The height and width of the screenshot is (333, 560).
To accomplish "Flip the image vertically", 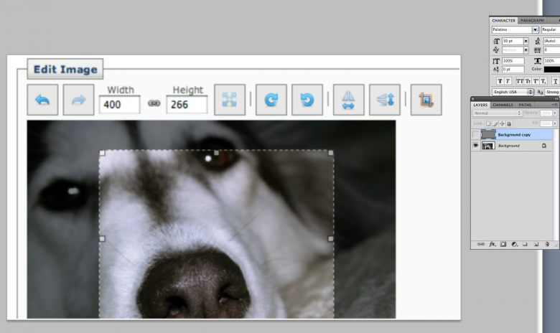I will [x=385, y=100].
